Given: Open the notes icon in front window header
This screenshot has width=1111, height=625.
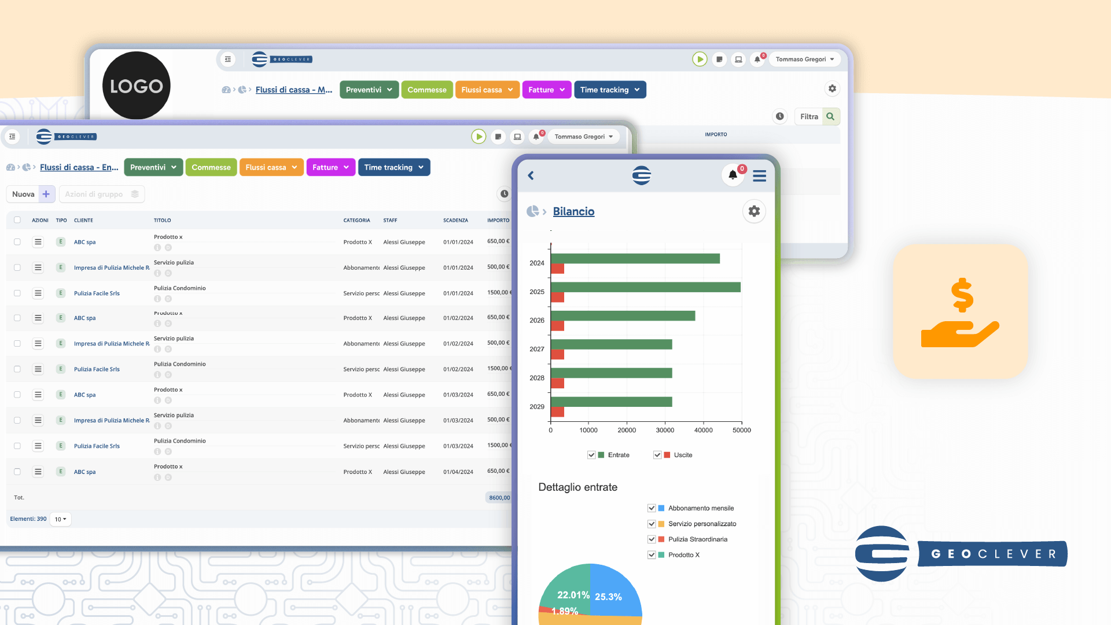Looking at the screenshot, I should (498, 137).
